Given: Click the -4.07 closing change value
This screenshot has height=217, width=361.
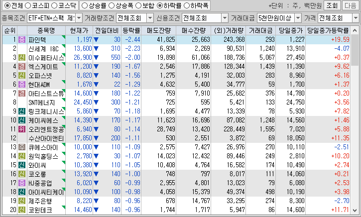Looking at the screenshot, I should tap(342, 49).
